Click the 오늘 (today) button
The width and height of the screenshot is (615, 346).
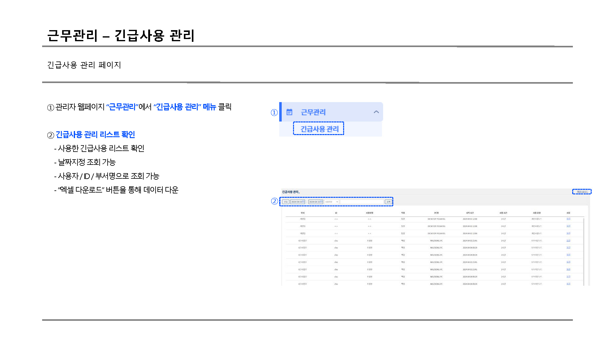[x=286, y=202]
